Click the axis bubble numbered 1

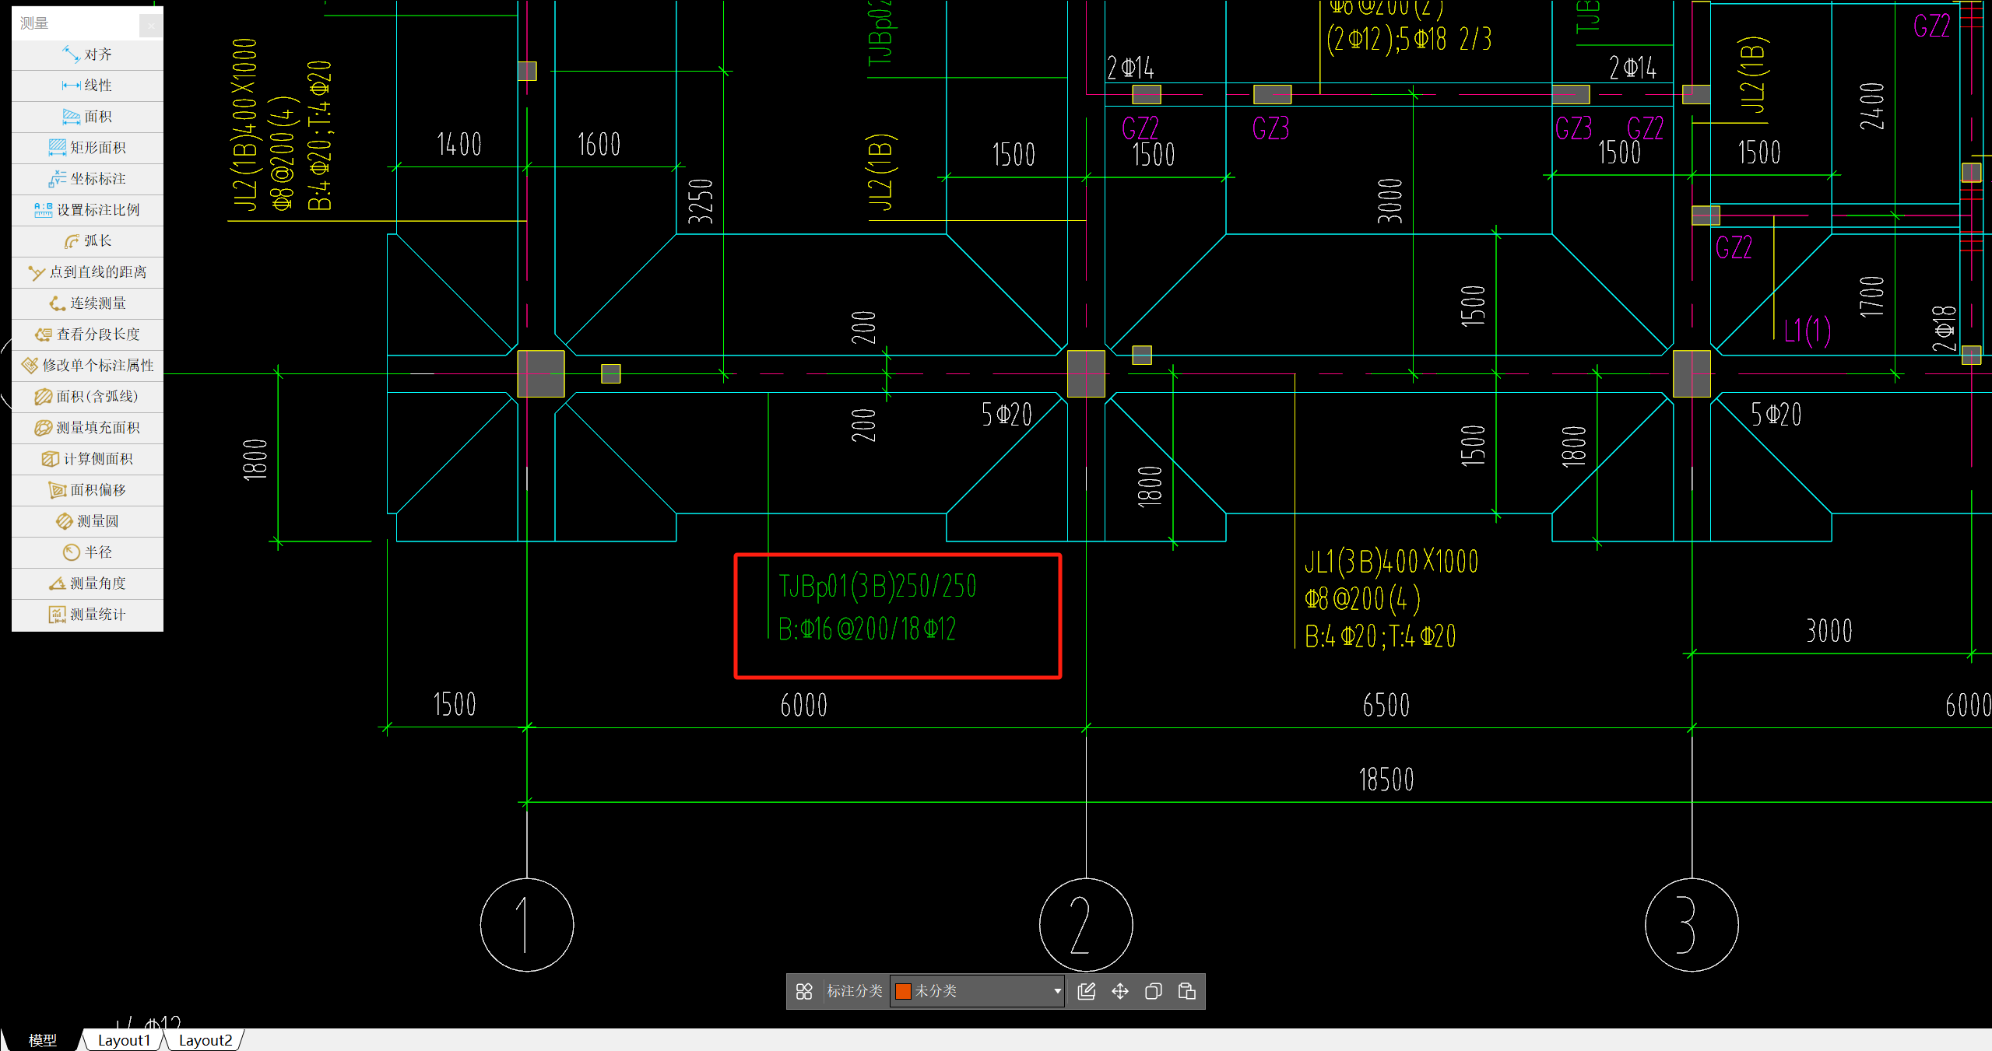click(x=527, y=925)
